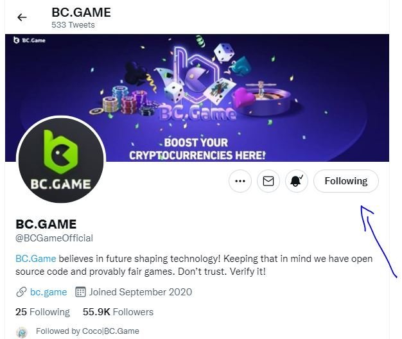View the 25 Following list
The width and height of the screenshot is (402, 339).
tap(42, 312)
